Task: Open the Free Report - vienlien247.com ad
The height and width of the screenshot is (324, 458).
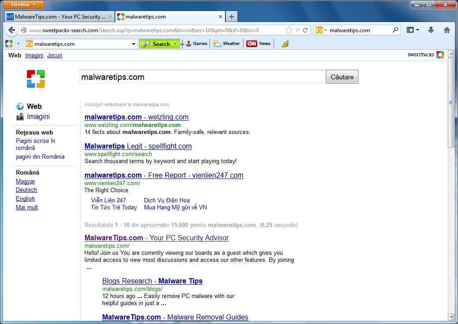Action: pyautogui.click(x=164, y=175)
